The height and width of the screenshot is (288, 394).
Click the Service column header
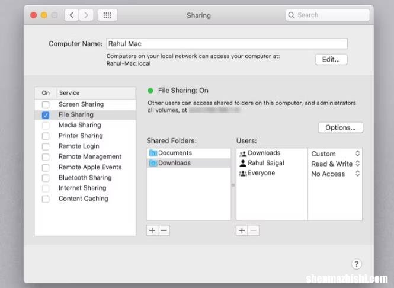point(96,93)
